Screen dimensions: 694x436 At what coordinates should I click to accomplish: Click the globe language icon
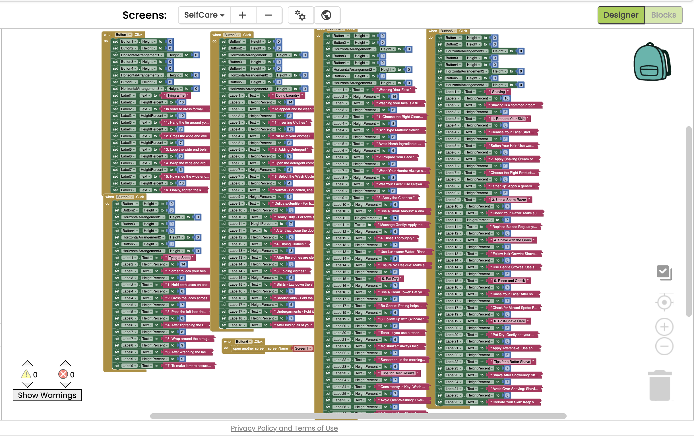tap(326, 15)
